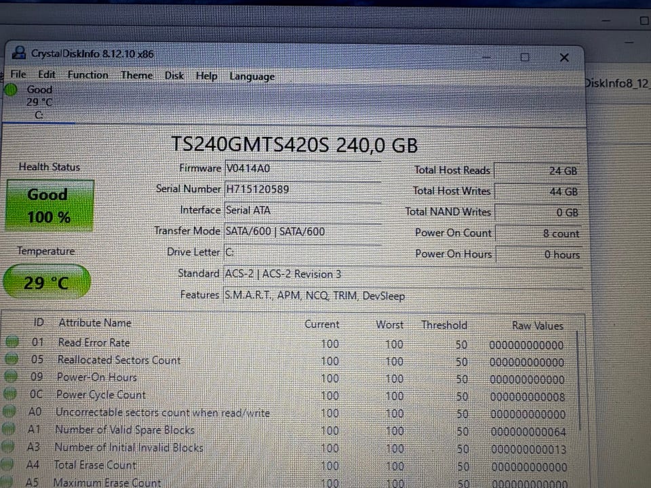Maximize the background window behind CrystalDiskInfo

coord(644,20)
